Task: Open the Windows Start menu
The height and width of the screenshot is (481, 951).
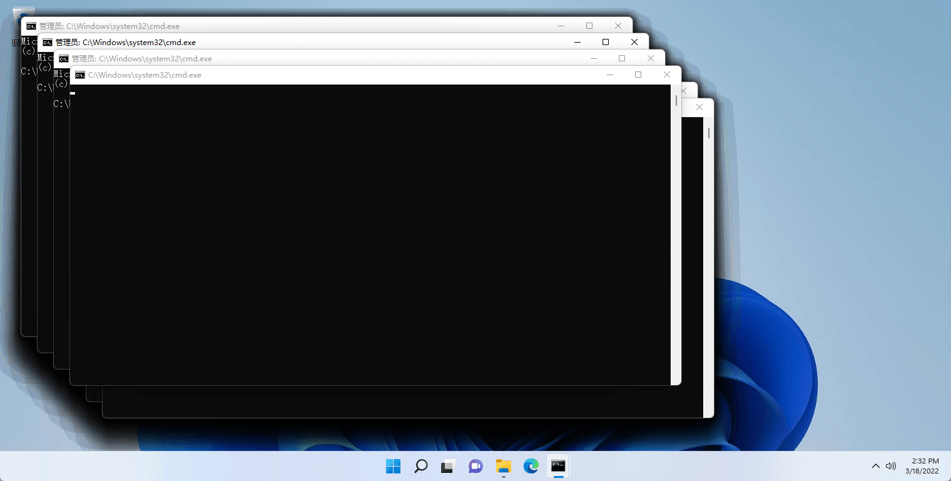Action: pyautogui.click(x=393, y=466)
